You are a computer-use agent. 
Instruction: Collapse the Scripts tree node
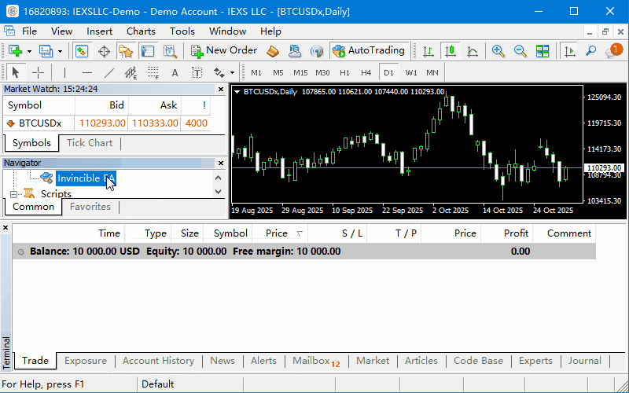tap(14, 194)
